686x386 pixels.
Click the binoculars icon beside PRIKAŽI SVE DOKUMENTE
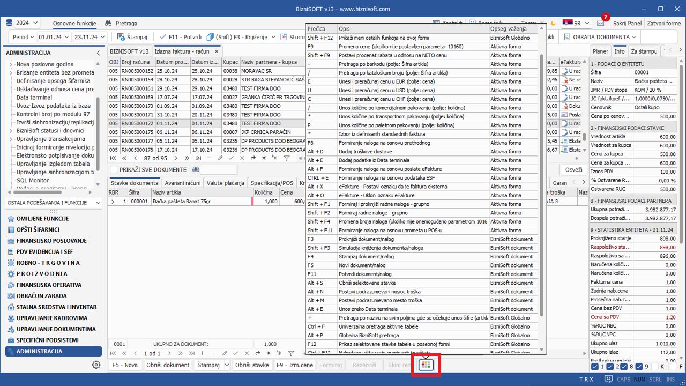(x=196, y=170)
